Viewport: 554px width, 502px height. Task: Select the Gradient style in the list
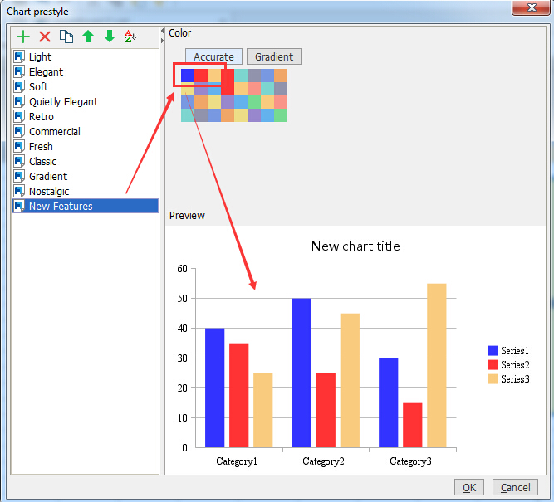[85, 176]
